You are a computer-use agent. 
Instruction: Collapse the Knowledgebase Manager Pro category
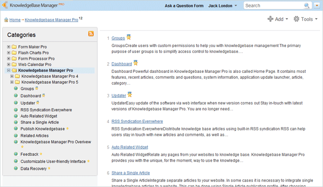pyautogui.click(x=8, y=70)
